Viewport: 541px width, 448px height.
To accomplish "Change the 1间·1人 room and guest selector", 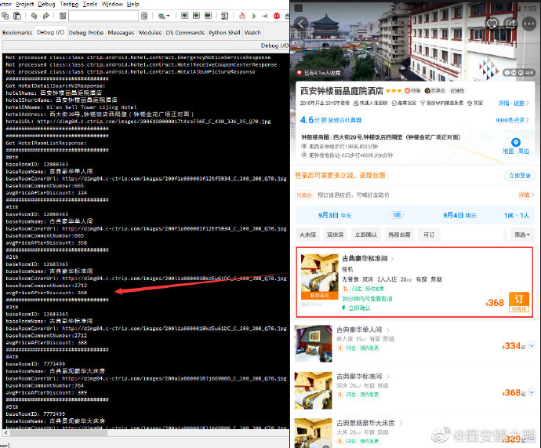I will tap(516, 216).
